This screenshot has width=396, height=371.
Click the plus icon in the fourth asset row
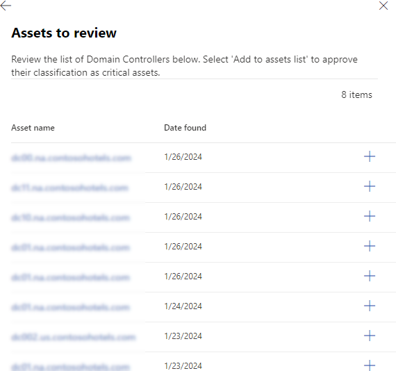click(x=369, y=246)
